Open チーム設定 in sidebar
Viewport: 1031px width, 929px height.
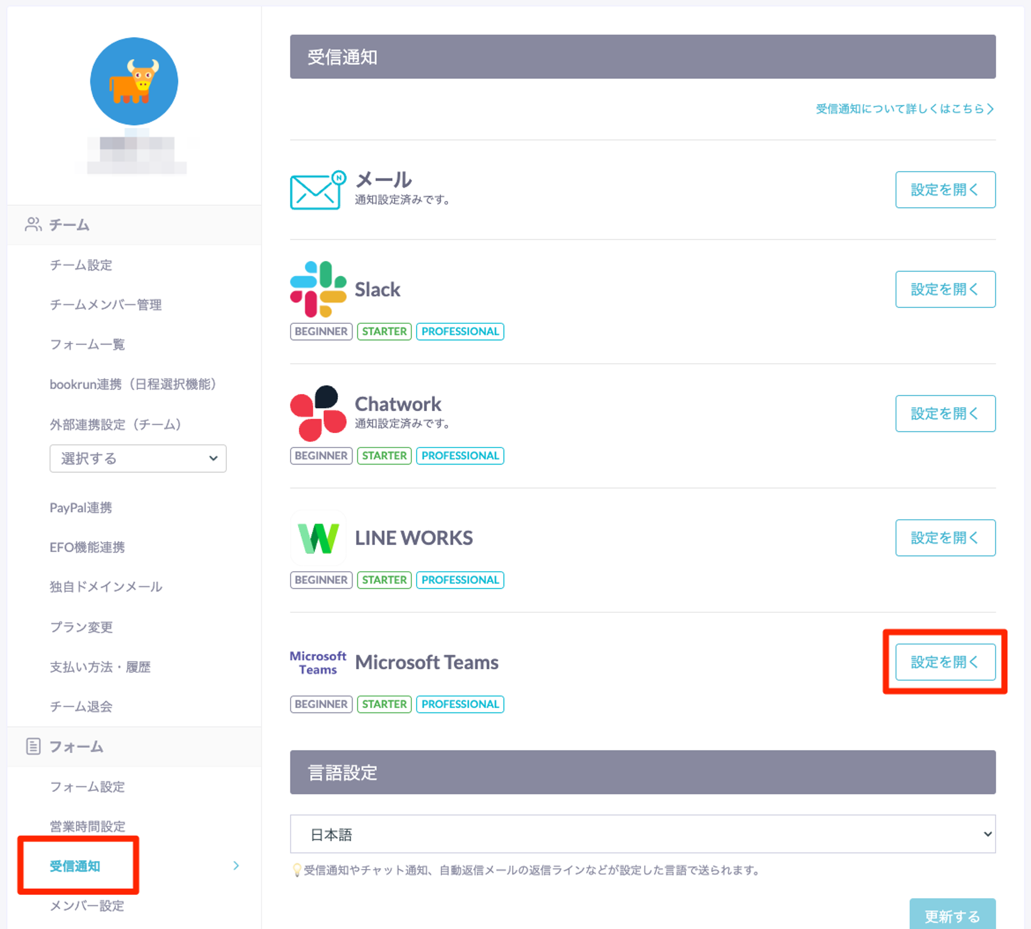(x=81, y=265)
